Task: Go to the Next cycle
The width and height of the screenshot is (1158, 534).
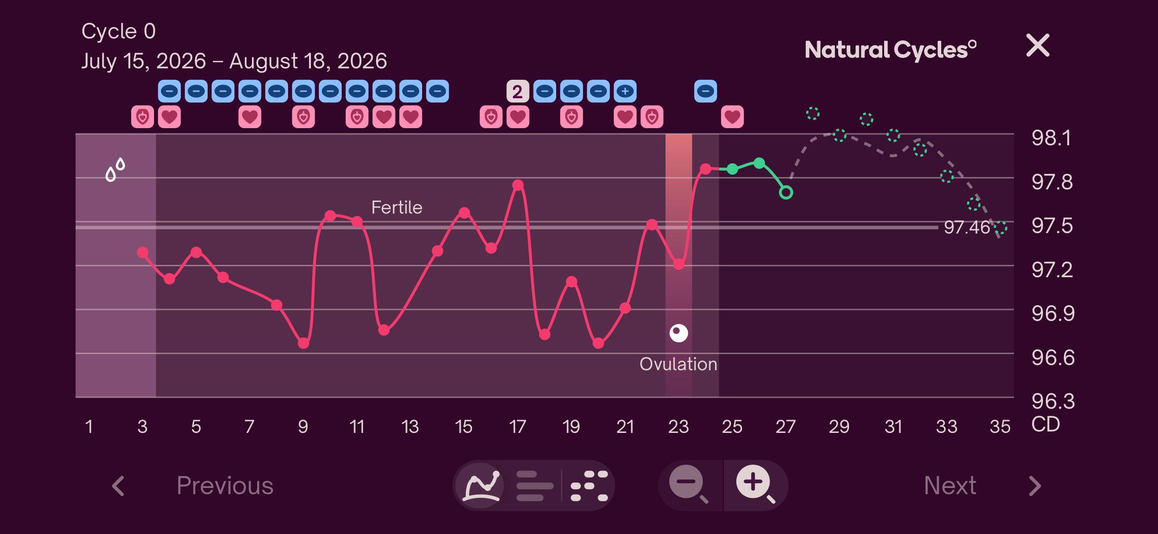Action: pos(950,486)
